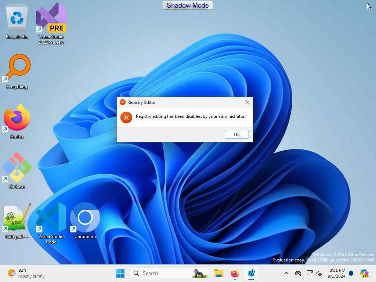Select the Git Bash desktop shortcut

coord(17,171)
